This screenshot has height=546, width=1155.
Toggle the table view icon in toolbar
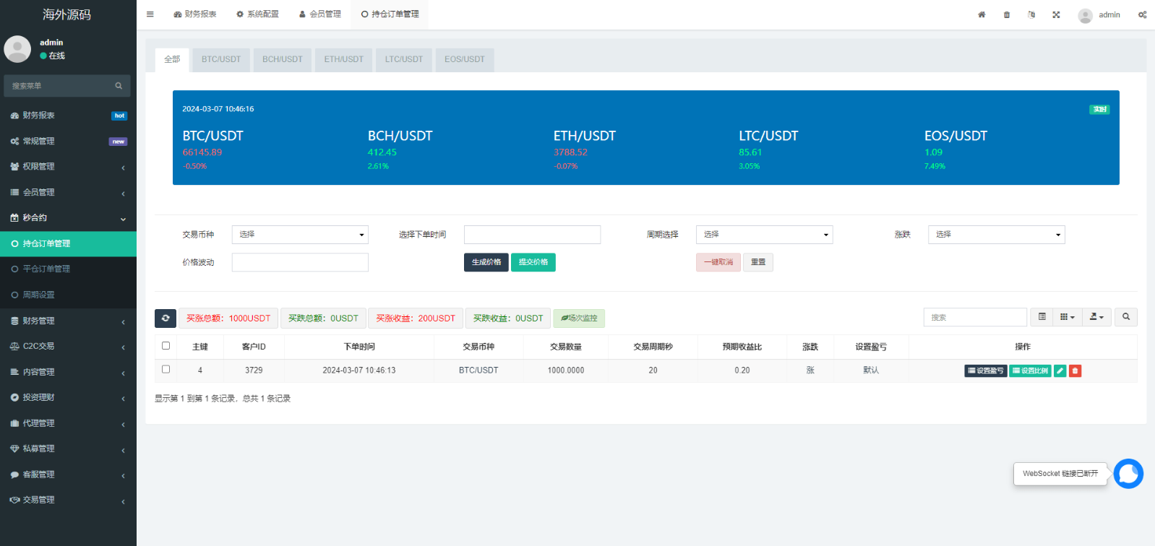click(x=1042, y=317)
